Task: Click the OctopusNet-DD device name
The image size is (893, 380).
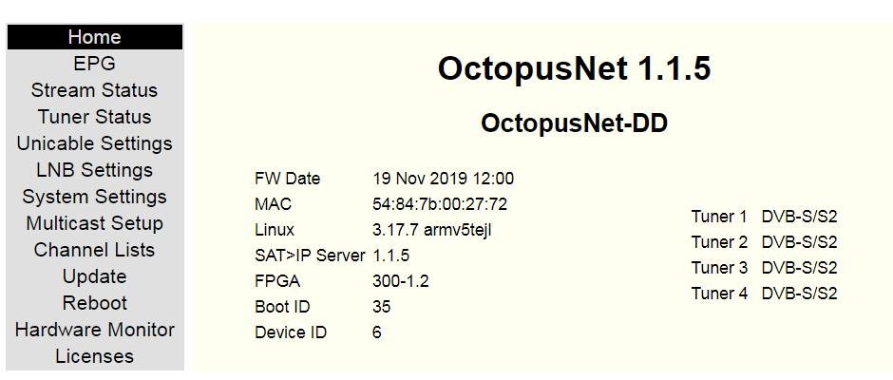Action: click(574, 123)
